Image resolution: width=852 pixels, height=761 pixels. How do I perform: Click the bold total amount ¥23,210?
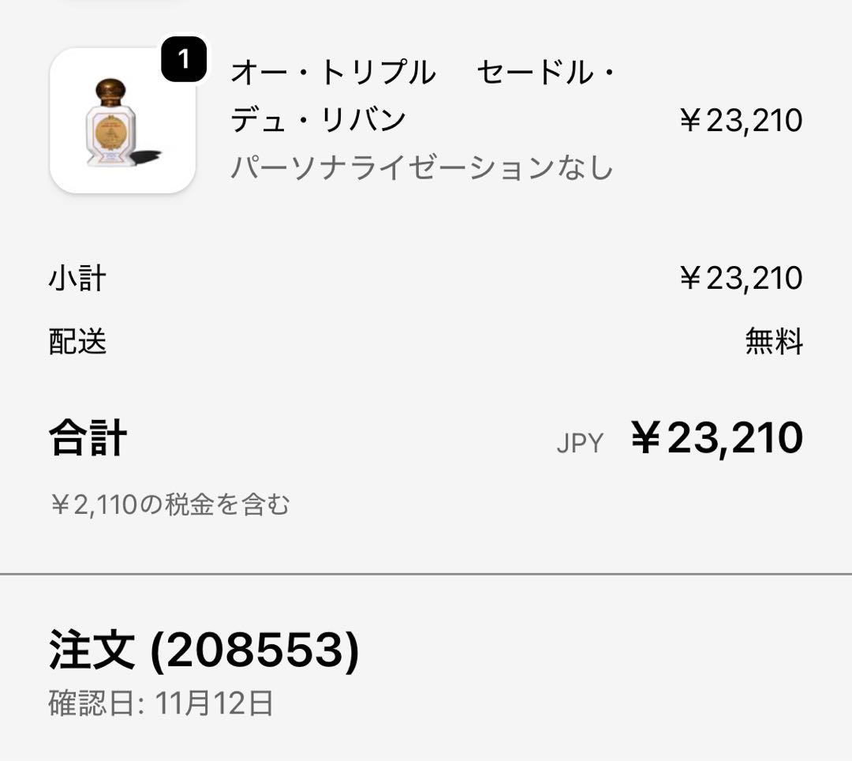pyautogui.click(x=717, y=438)
